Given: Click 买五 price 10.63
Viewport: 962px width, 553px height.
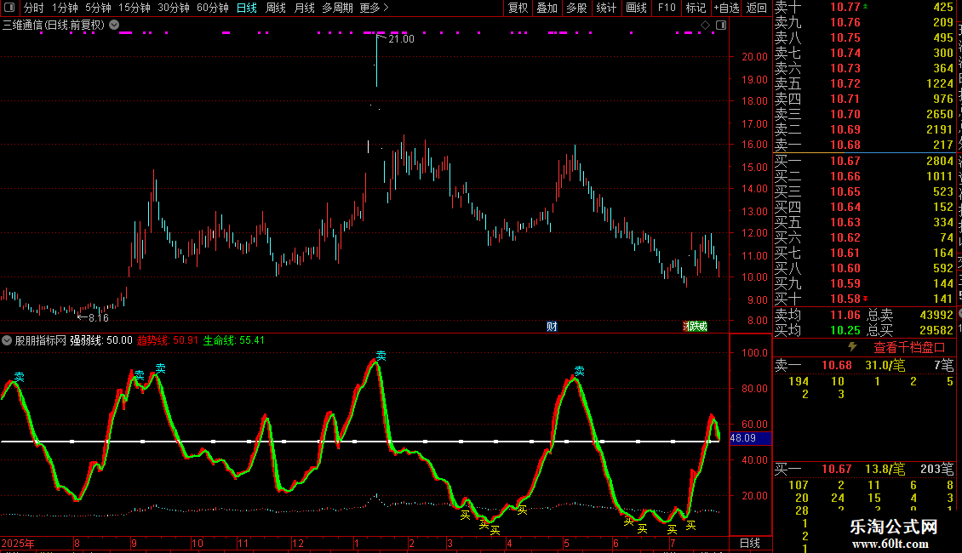Looking at the screenshot, I should click(845, 222).
